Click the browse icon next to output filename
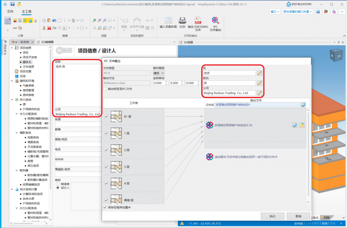The image size is (347, 228). click(x=303, y=105)
